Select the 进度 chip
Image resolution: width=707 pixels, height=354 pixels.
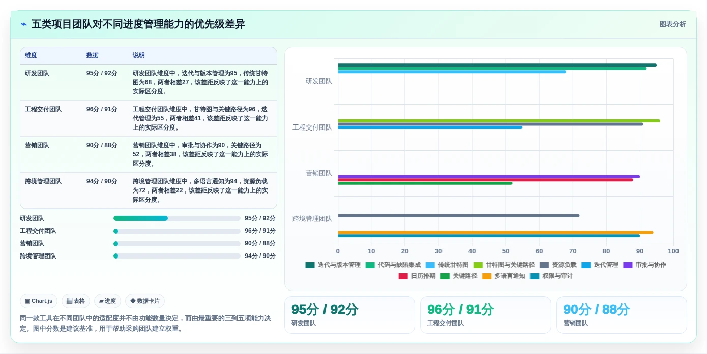click(107, 301)
